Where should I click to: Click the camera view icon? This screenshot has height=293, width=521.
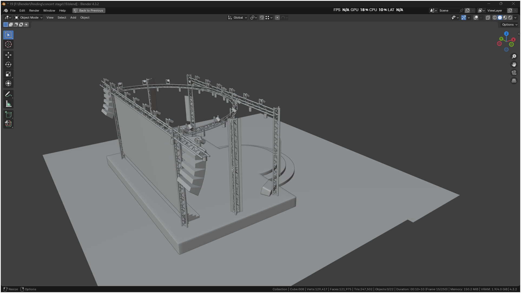[514, 73]
